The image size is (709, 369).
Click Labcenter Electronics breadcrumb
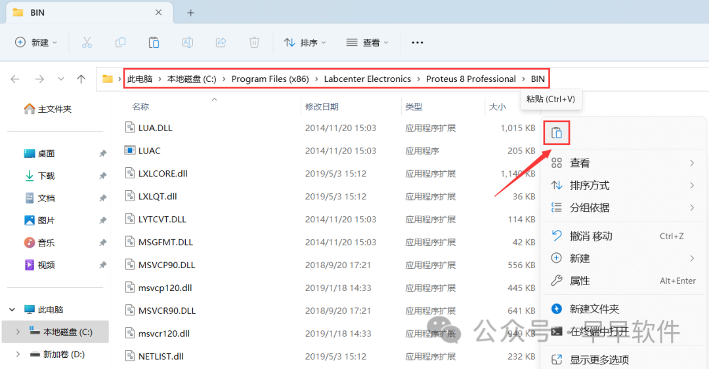368,79
